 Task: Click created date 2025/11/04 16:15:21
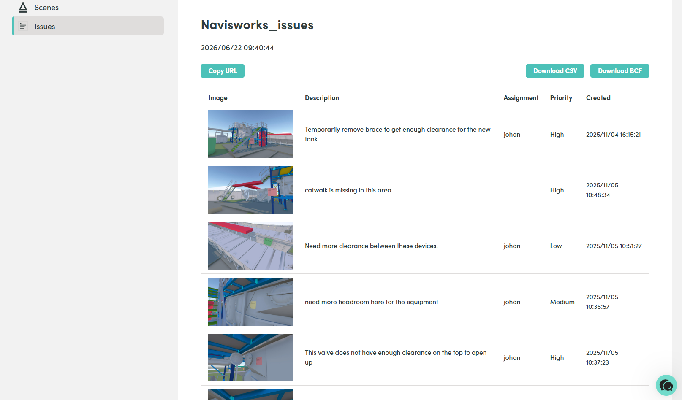tap(613, 135)
